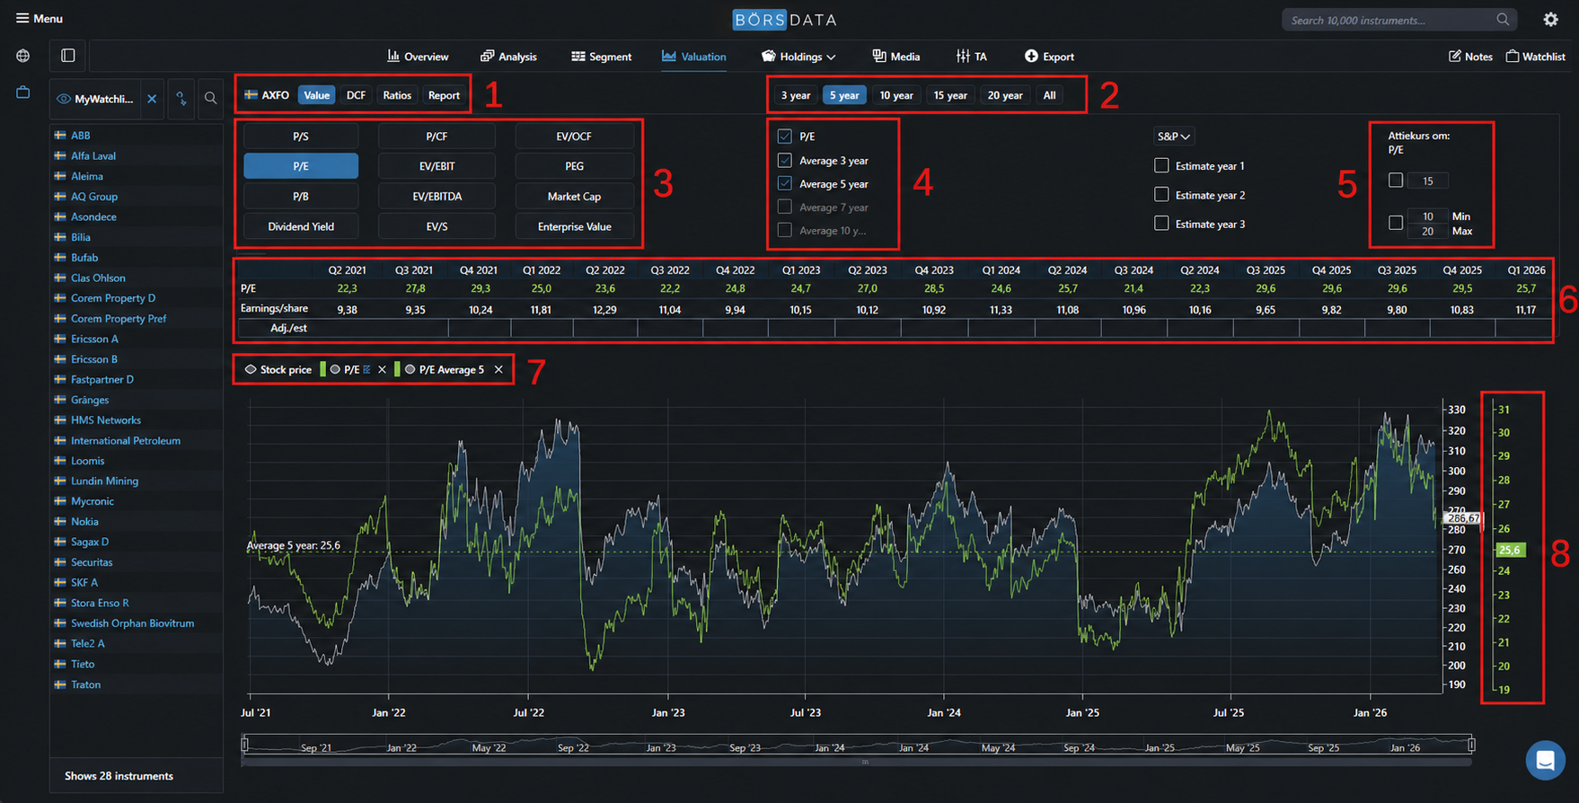Uncheck the Average 3 year checkbox
Screen dimensions: 1579x803
tap(785, 161)
